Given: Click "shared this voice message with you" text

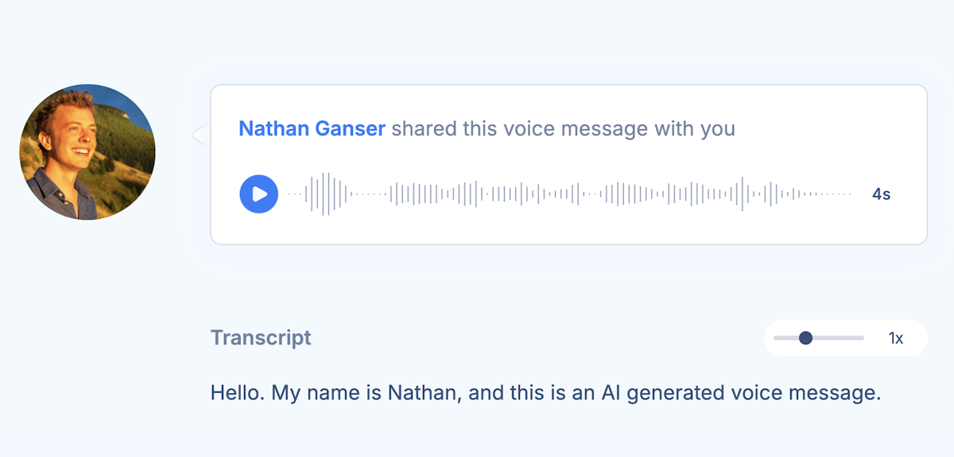Looking at the screenshot, I should tap(563, 129).
